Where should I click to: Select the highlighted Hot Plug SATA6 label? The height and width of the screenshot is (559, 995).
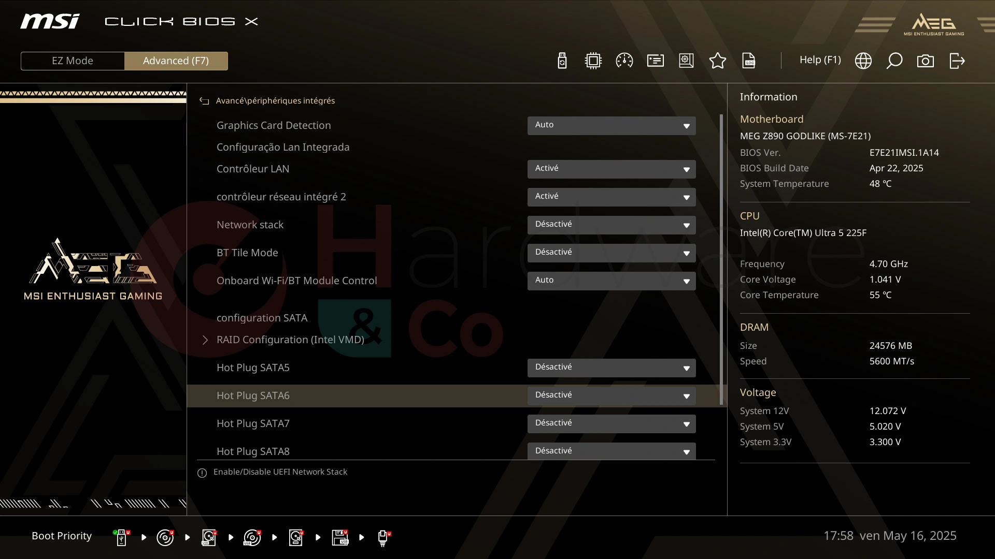253,395
